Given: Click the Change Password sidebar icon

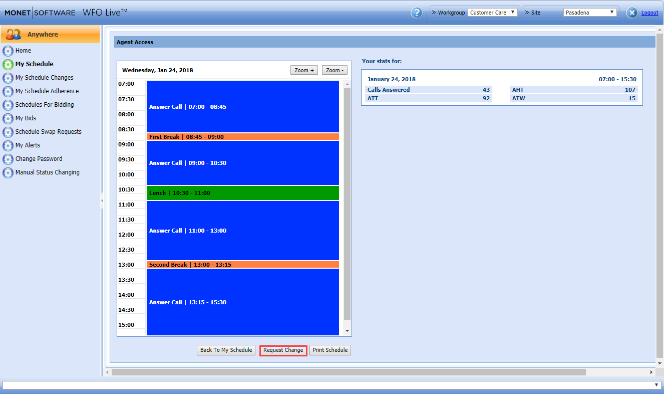Looking at the screenshot, I should click(8, 159).
